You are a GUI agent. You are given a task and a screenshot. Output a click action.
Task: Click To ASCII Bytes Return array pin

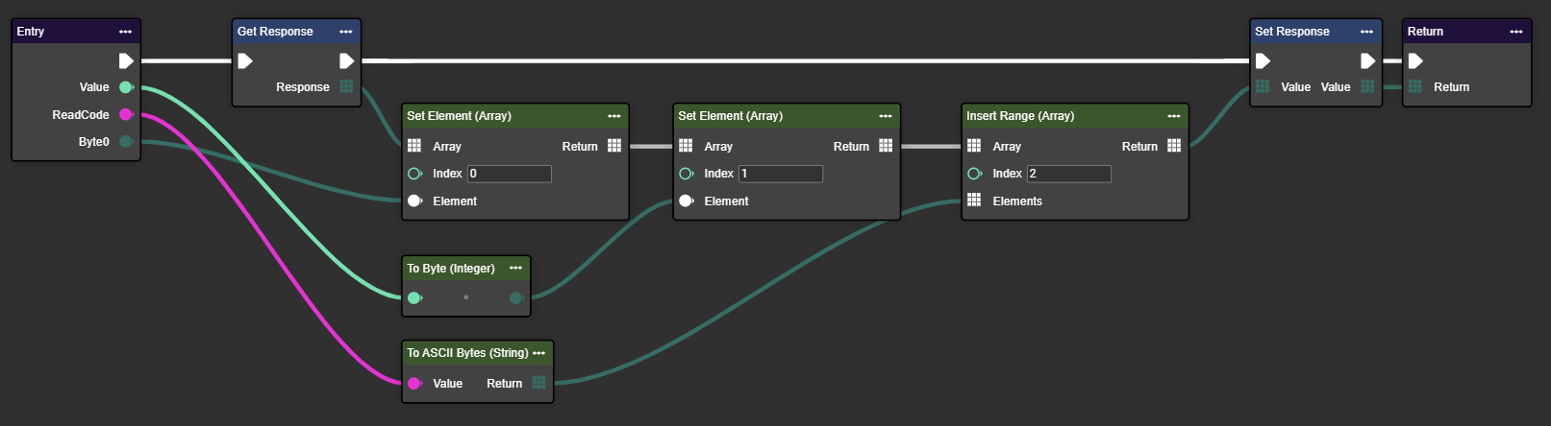point(538,383)
